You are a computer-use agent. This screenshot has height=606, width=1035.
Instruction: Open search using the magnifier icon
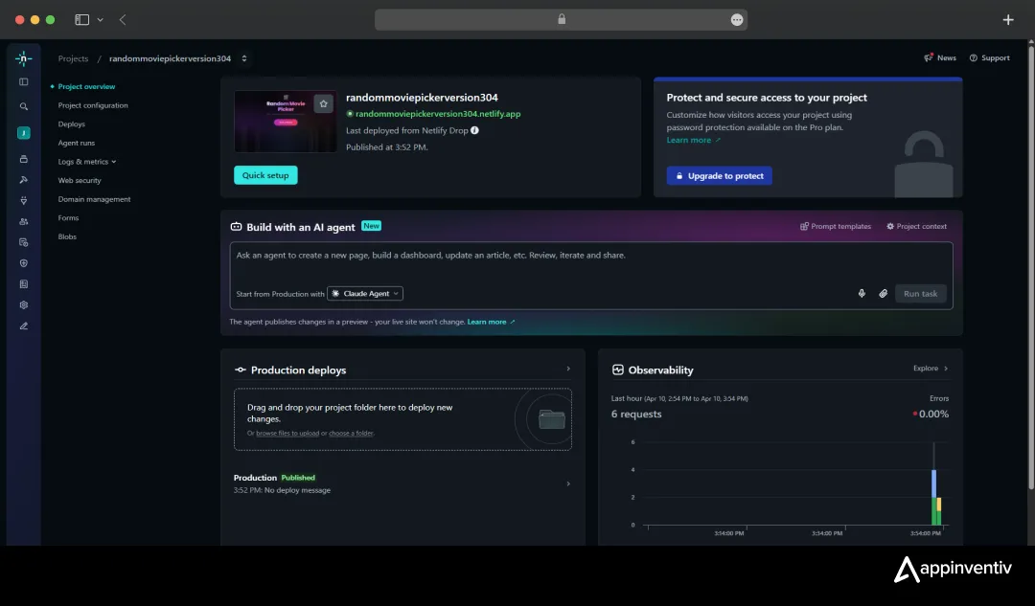[24, 107]
